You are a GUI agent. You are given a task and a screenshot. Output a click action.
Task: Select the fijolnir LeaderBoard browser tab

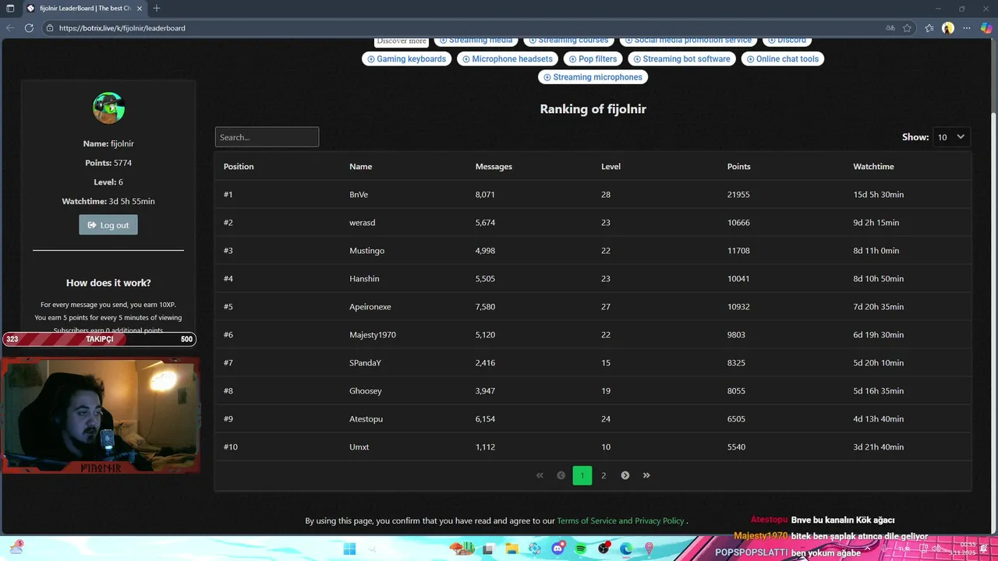[85, 9]
